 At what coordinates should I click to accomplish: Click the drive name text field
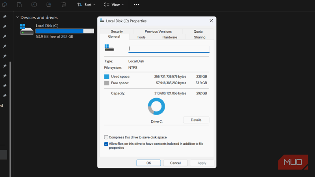pyautogui.click(x=169, y=49)
